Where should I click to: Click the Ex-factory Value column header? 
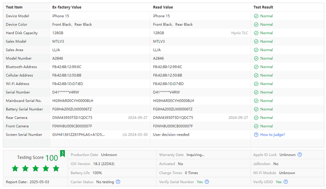(x=67, y=7)
